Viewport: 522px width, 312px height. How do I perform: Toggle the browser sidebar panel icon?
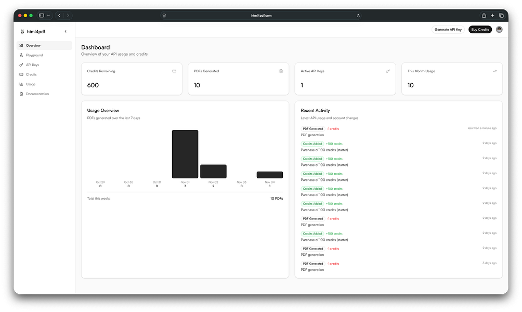42,15
